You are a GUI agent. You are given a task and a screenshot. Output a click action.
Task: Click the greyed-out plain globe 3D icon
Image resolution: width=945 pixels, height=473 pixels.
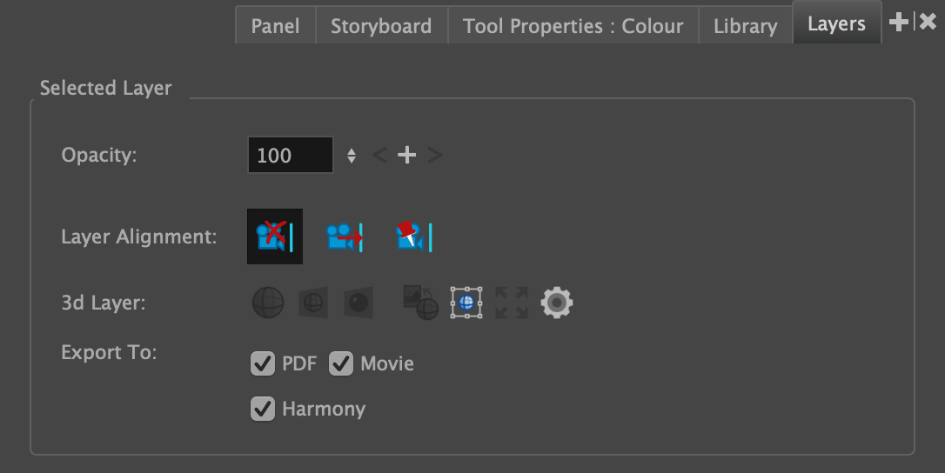point(268,303)
